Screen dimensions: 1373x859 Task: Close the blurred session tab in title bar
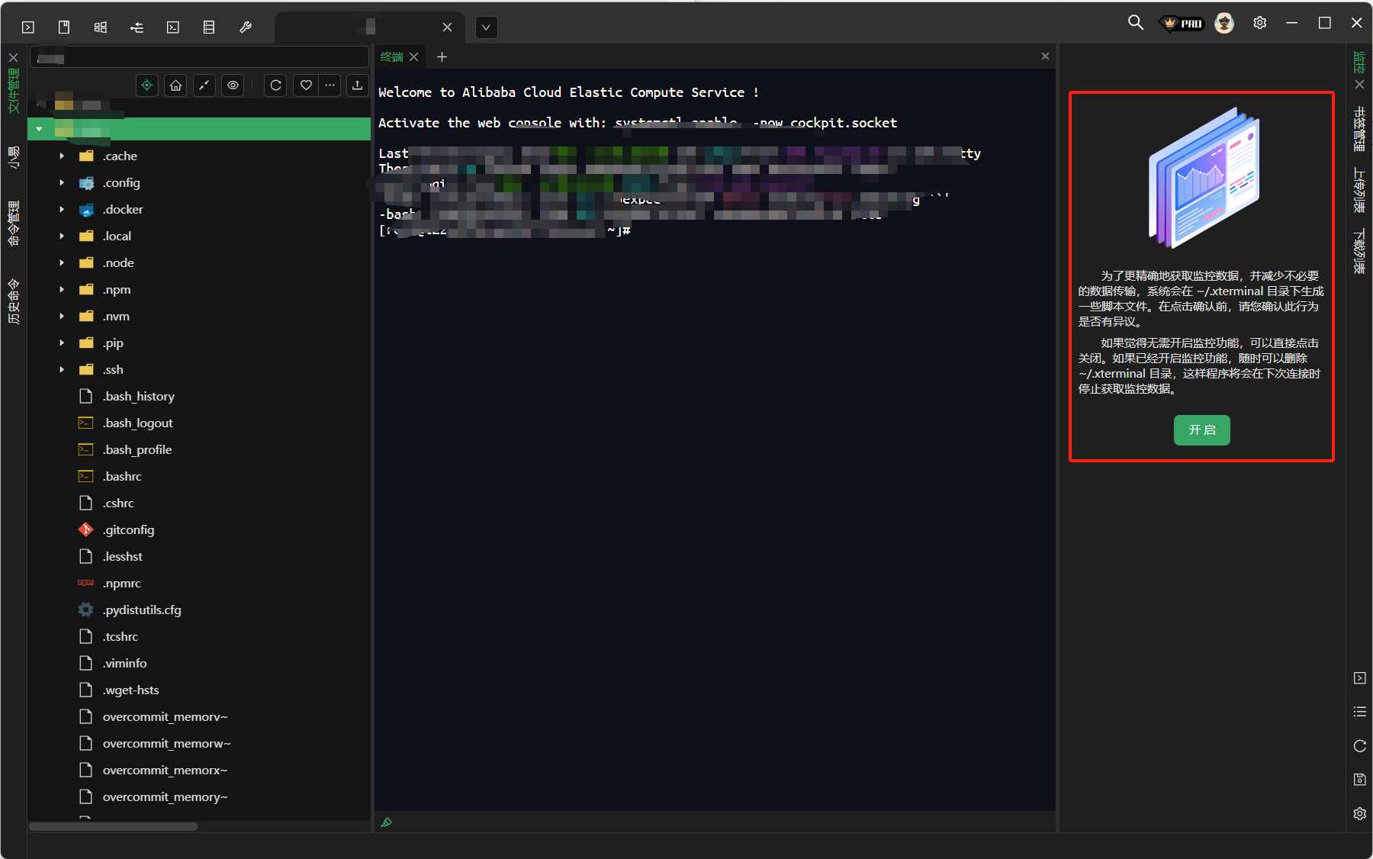(x=448, y=27)
